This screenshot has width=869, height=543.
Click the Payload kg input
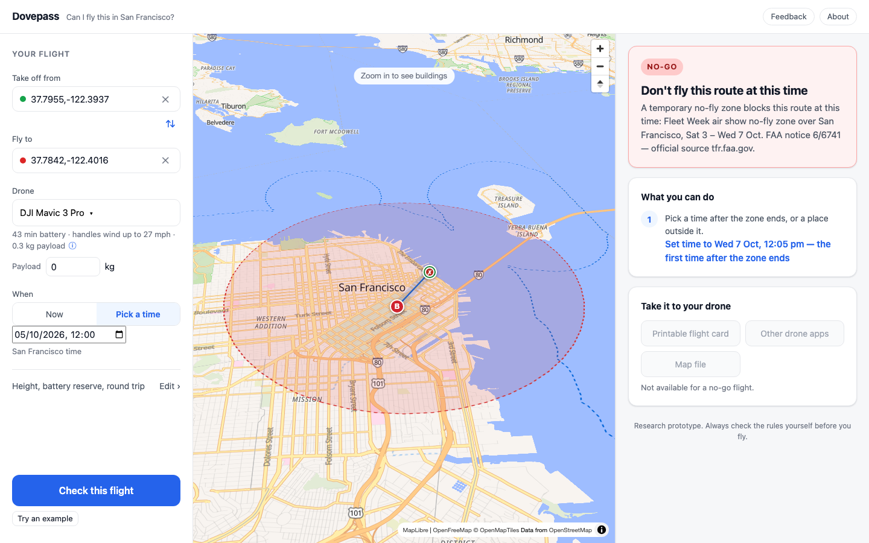click(x=73, y=267)
